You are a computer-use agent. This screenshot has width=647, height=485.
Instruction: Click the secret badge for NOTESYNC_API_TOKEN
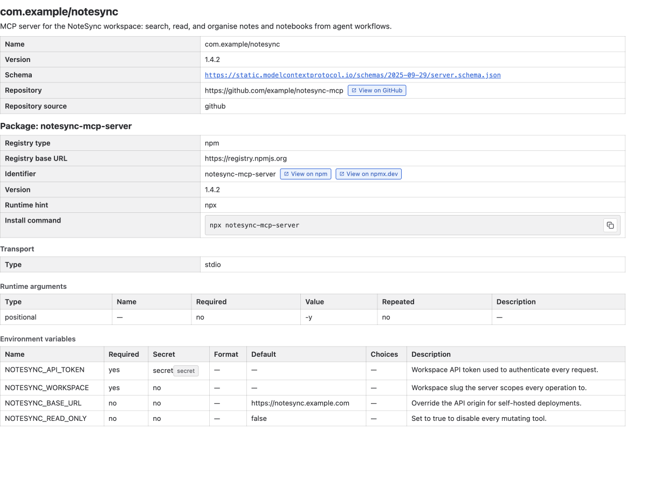(186, 371)
